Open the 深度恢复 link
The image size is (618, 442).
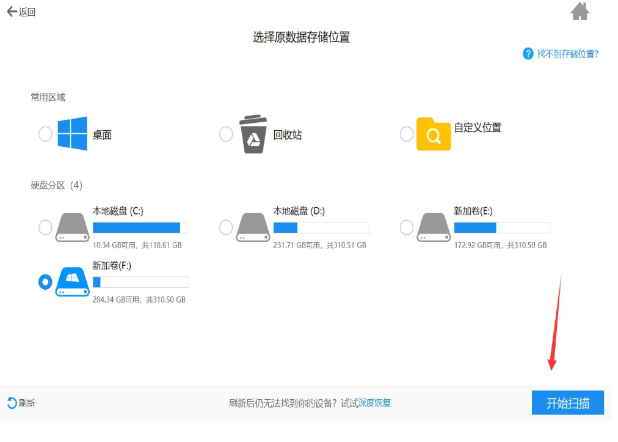(x=374, y=403)
